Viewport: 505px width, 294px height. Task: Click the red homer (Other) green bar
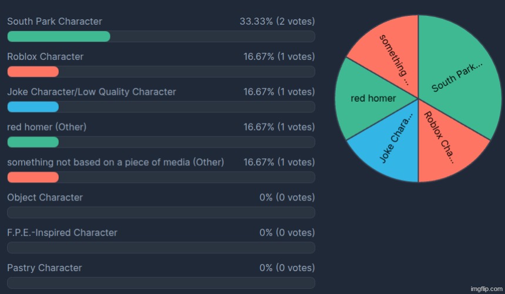pyautogui.click(x=33, y=142)
